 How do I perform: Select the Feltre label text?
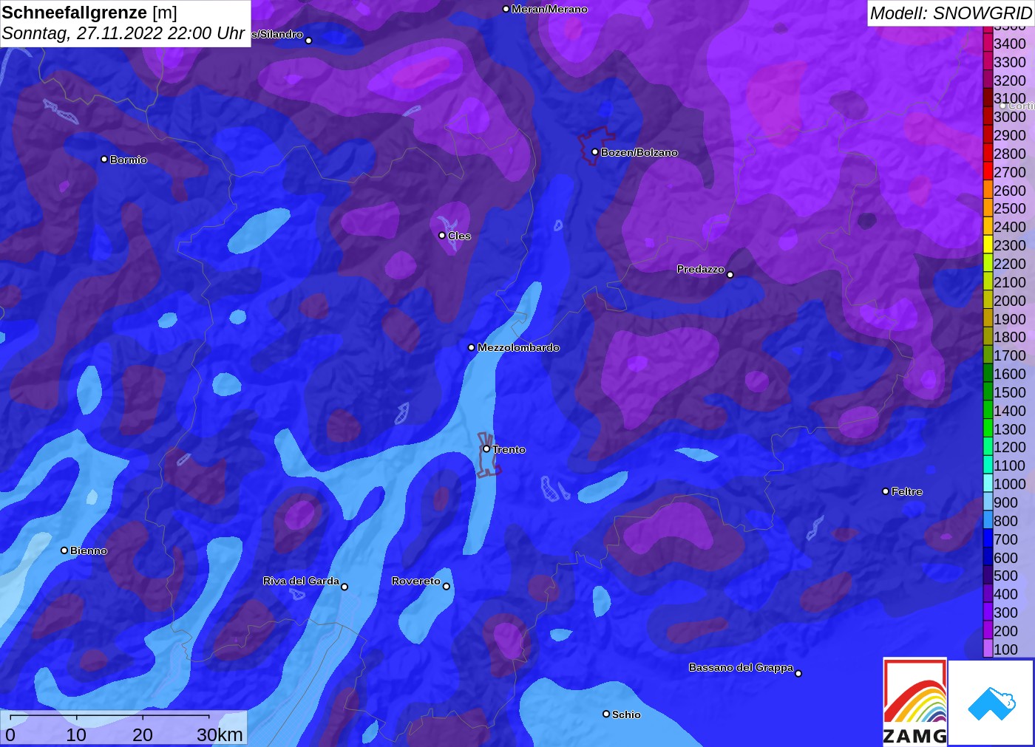tap(907, 491)
